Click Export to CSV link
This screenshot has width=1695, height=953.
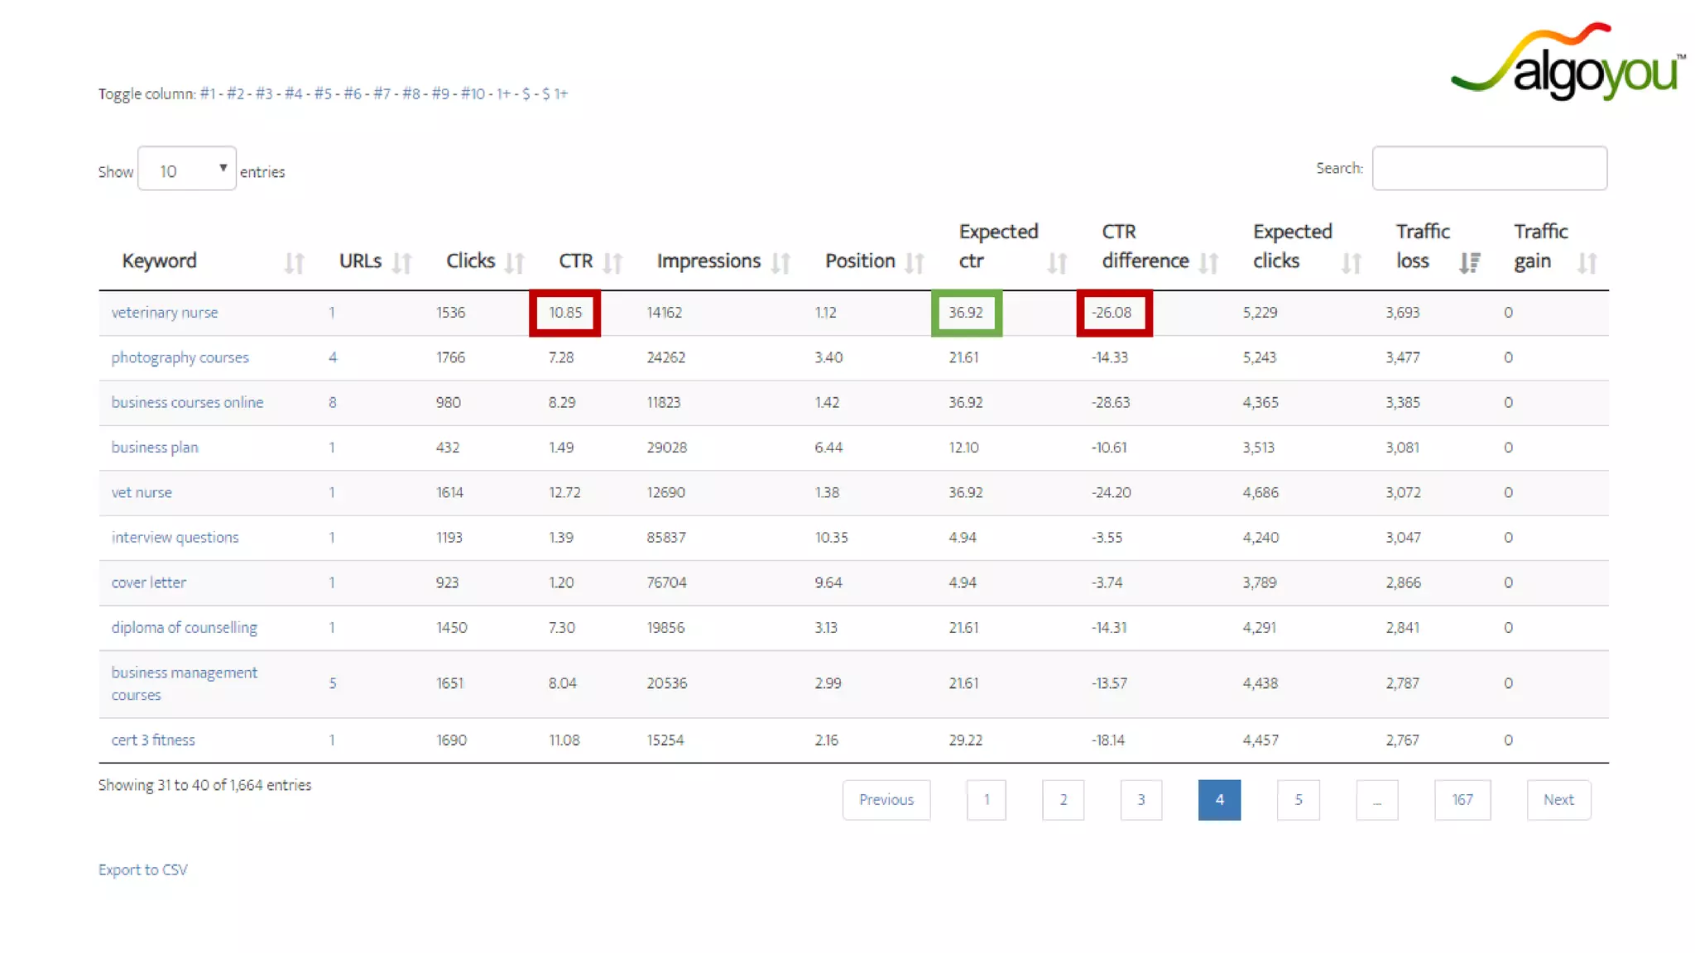[143, 869]
